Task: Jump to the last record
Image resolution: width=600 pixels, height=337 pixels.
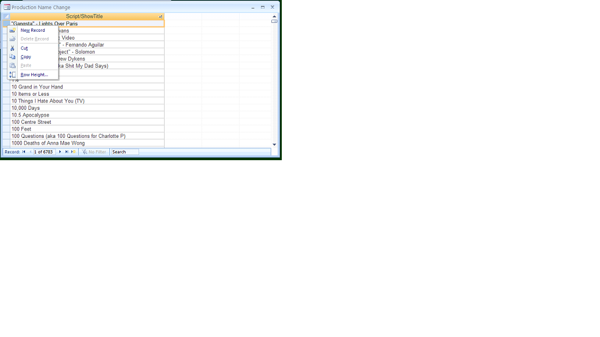Action: click(67, 152)
